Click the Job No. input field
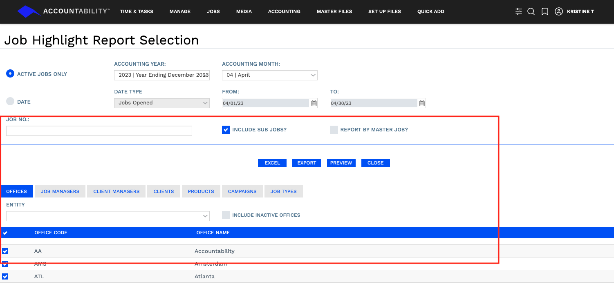The height and width of the screenshot is (284, 614). click(99, 131)
